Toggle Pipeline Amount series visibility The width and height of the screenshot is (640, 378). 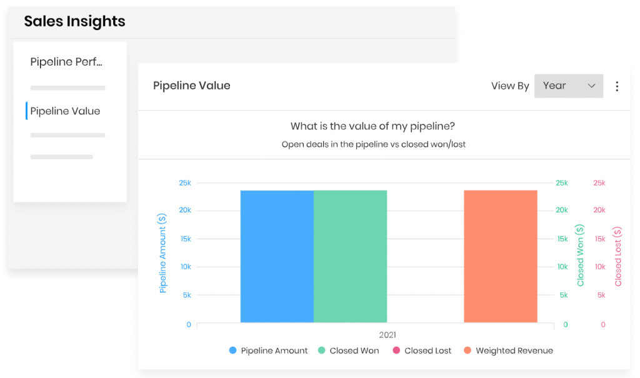pyautogui.click(x=267, y=351)
